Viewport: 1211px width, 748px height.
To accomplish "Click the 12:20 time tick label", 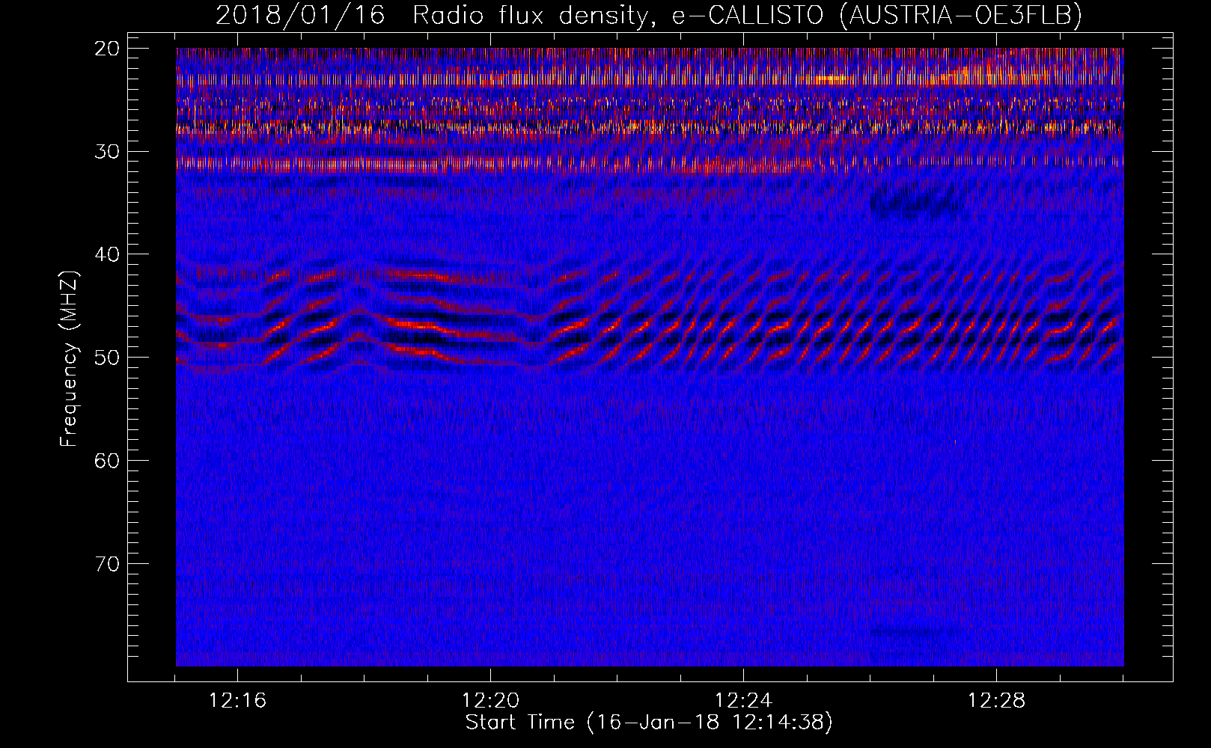I will tap(490, 701).
